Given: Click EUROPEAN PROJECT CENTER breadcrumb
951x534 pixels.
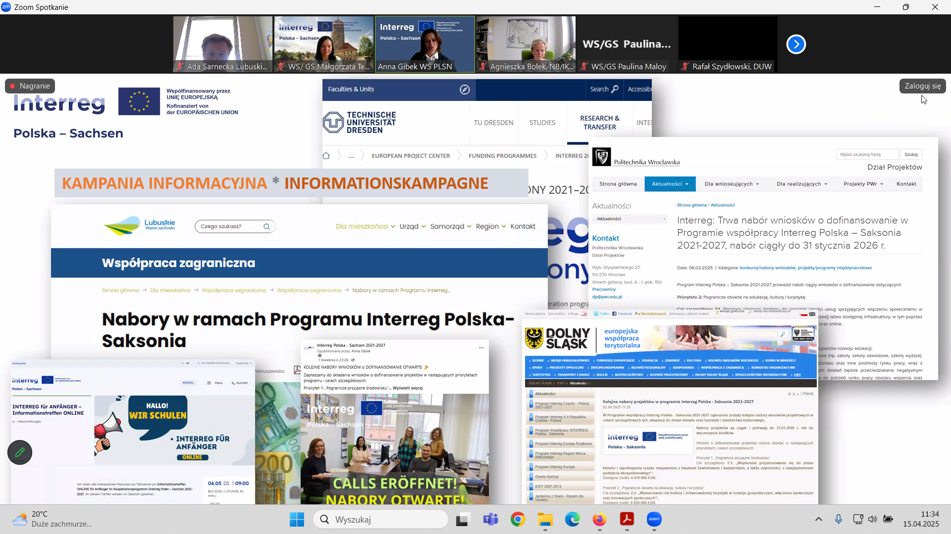Looking at the screenshot, I should pyautogui.click(x=411, y=156).
